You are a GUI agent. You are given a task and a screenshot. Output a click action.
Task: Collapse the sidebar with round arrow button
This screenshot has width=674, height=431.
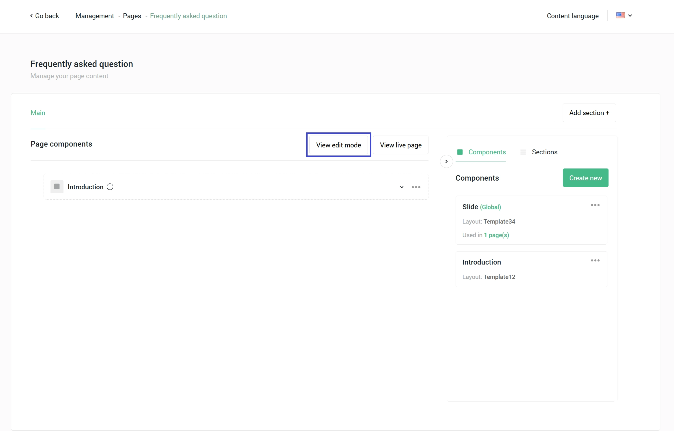click(446, 162)
